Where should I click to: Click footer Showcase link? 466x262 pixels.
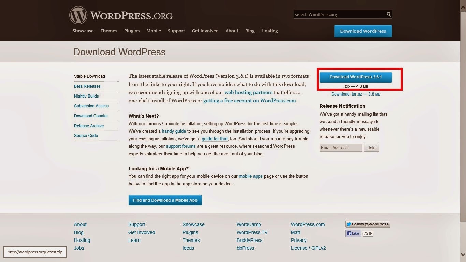[193, 224]
